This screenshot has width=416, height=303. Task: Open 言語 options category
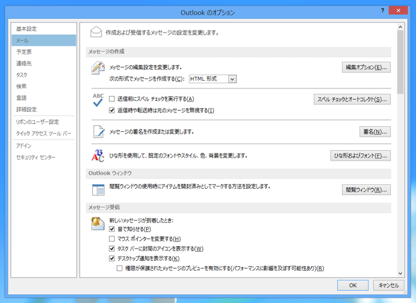tap(44, 98)
